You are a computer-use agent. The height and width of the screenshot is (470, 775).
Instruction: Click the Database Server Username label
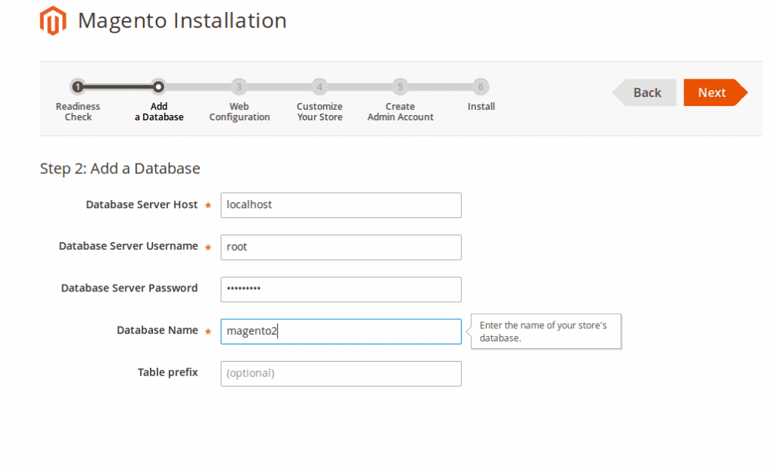(129, 246)
